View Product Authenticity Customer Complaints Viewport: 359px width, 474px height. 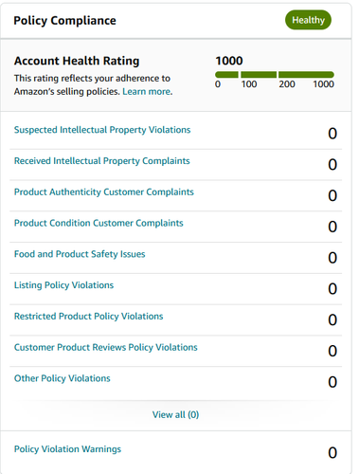[x=104, y=192]
